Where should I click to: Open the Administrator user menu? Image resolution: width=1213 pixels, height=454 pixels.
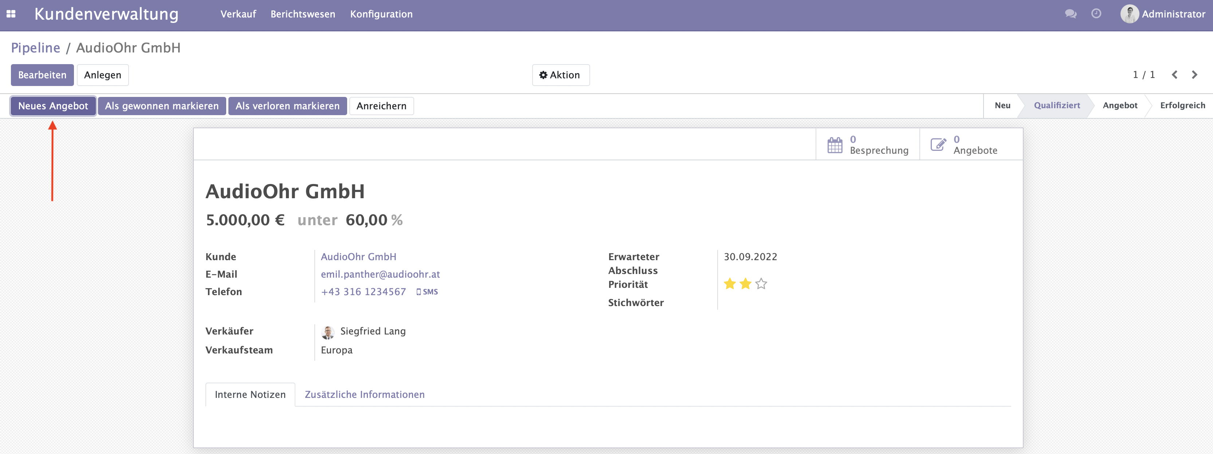tap(1163, 14)
